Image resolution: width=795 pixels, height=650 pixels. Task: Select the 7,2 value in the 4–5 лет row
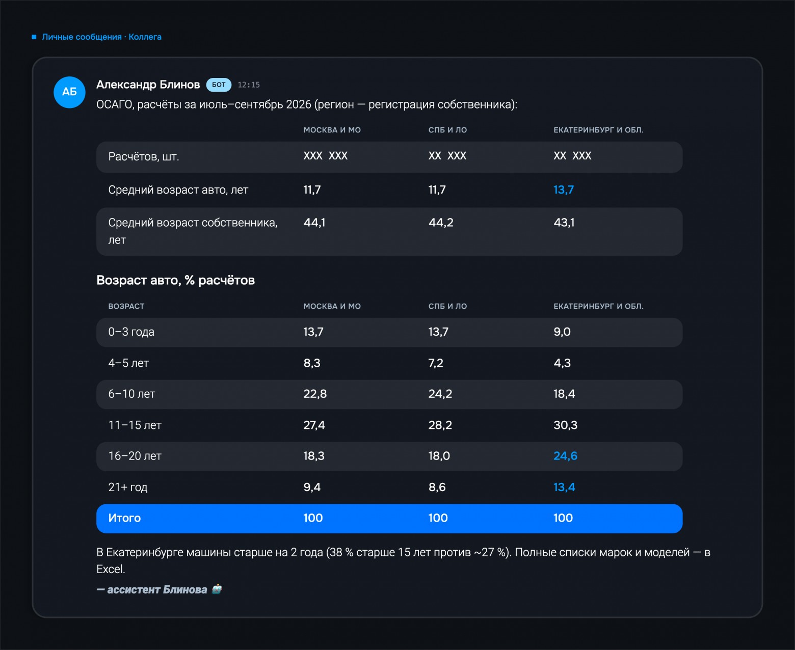tap(436, 363)
